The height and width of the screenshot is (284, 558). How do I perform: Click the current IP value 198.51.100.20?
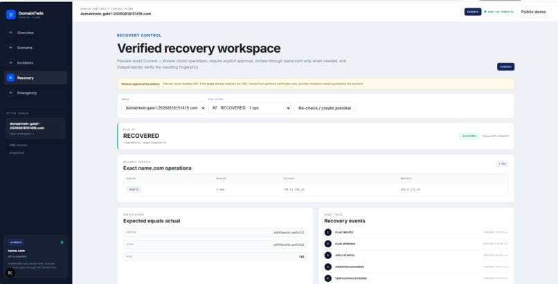294,190
